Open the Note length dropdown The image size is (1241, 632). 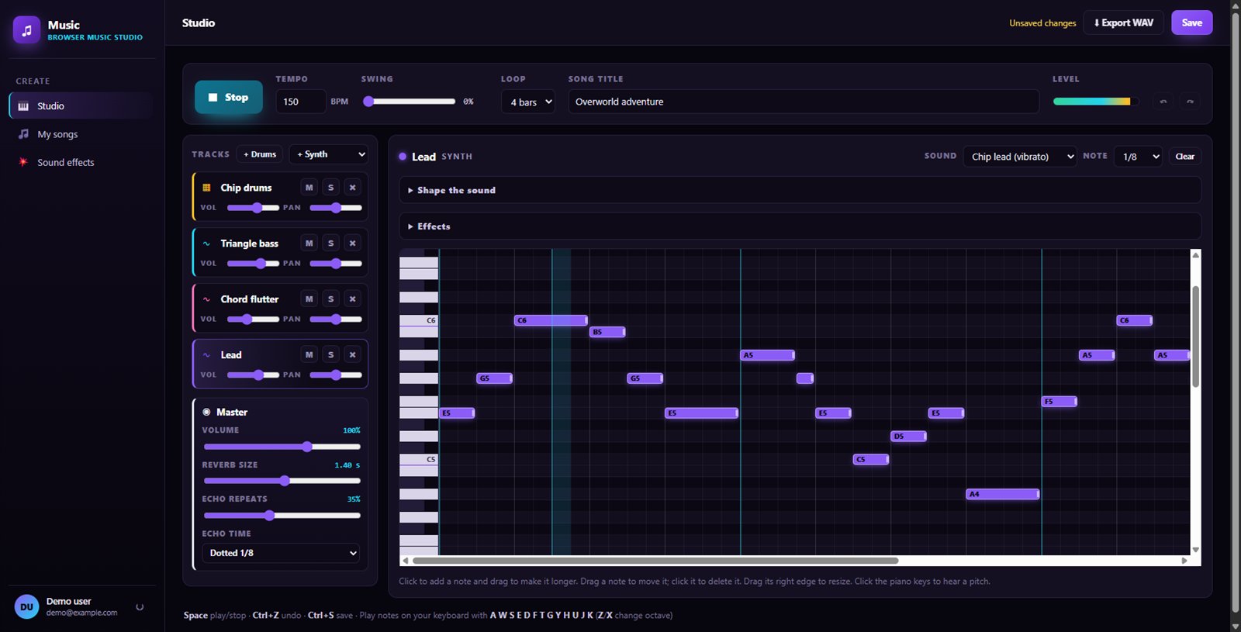click(1138, 157)
